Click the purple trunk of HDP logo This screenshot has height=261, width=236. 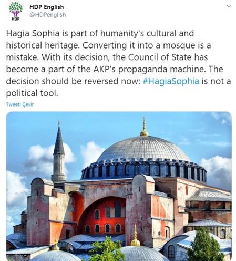point(16,14)
